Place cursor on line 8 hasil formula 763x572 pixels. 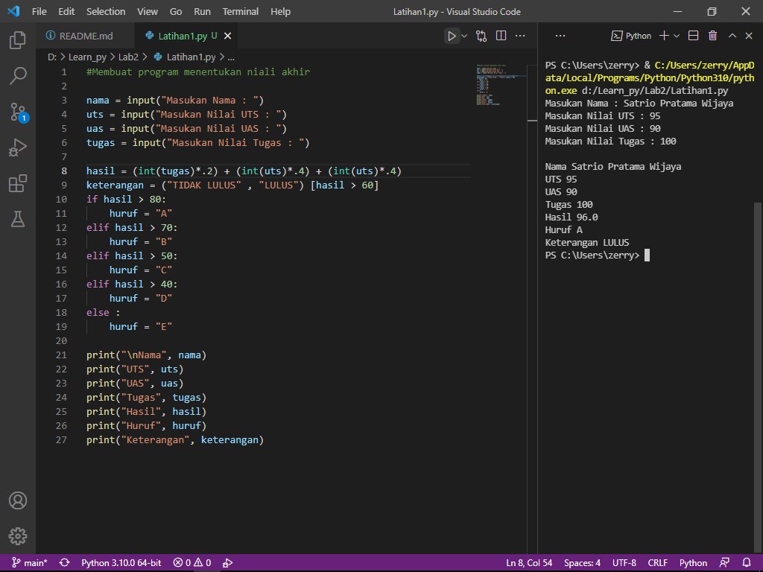(x=244, y=171)
